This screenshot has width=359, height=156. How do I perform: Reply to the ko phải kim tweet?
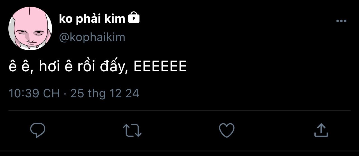pyautogui.click(x=38, y=130)
